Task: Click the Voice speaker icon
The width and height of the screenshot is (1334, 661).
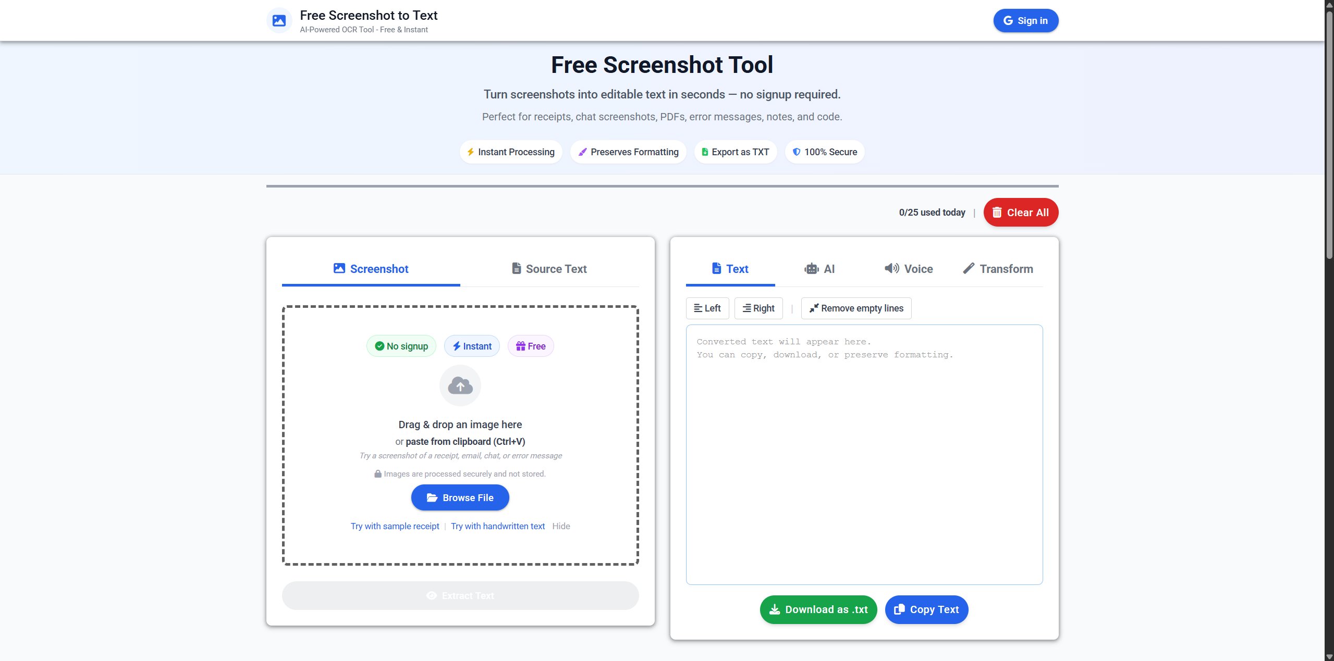Action: [891, 269]
